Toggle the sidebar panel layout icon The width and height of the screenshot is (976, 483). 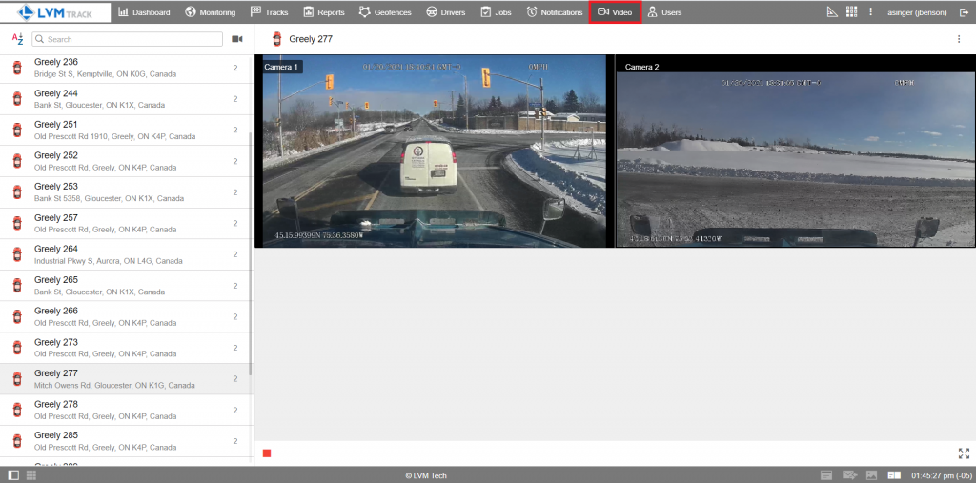point(13,475)
